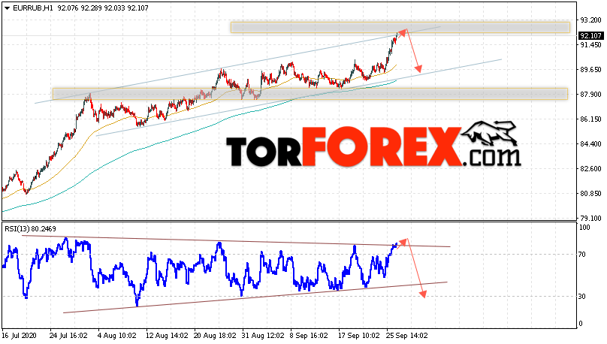Click the 82.600 price scale label
Viewport: 607px width, 344px height.
click(590, 169)
